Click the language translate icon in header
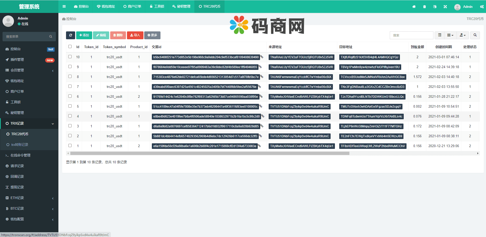 [435, 7]
